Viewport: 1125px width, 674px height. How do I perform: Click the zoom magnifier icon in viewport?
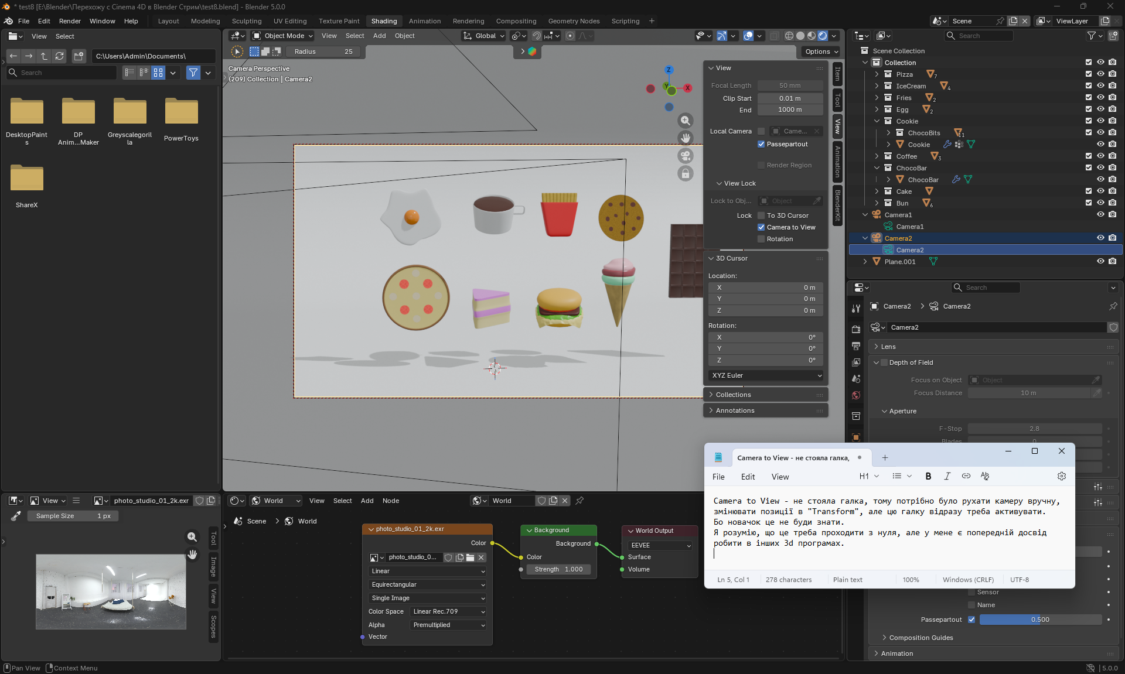[x=685, y=121]
